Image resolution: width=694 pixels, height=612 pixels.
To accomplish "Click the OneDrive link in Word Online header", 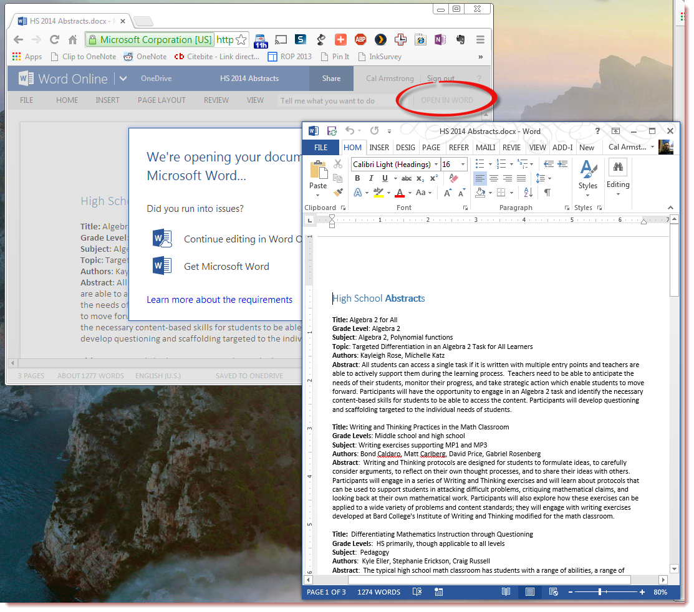I will click(x=157, y=79).
